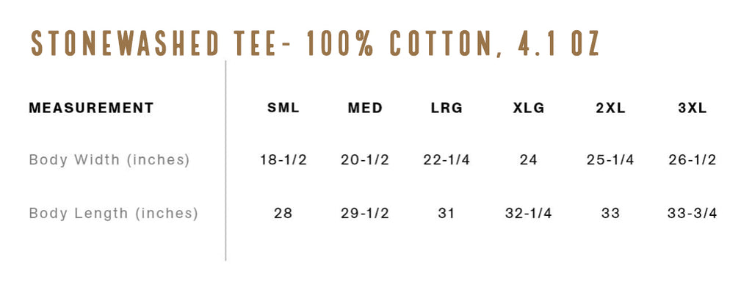
Task: Select the XLG size header
Action: [x=529, y=108]
